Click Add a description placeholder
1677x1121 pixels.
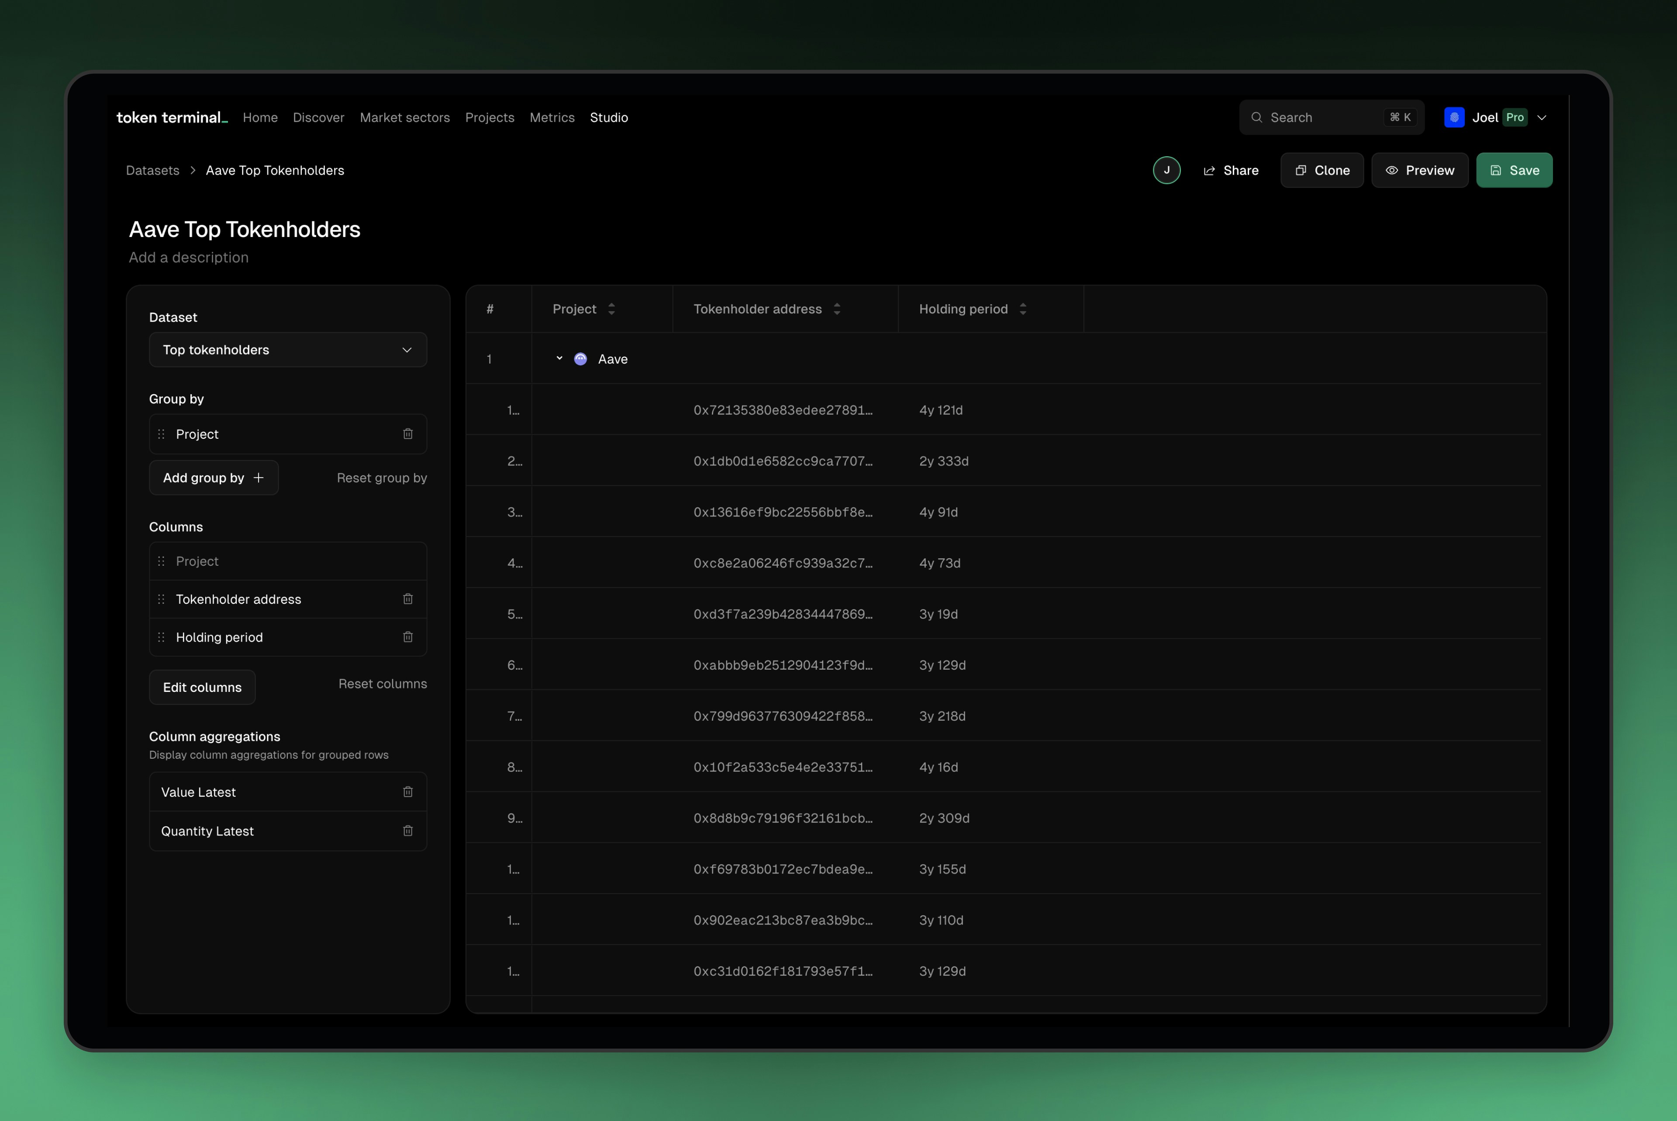tap(189, 258)
